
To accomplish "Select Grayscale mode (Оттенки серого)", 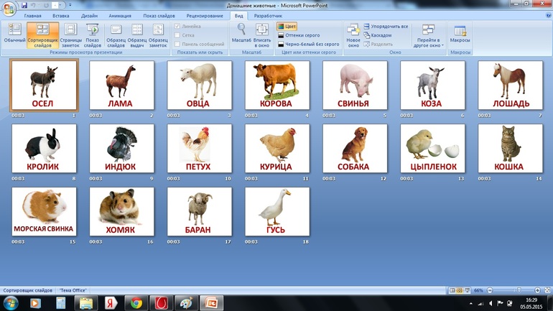I will point(302,35).
